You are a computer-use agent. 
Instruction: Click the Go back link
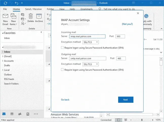click(x=65, y=100)
